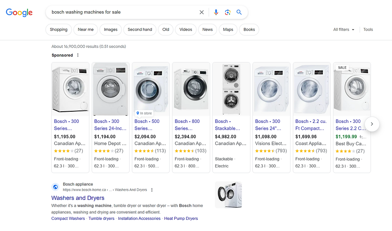This screenshot has height=231, width=392.
Task: Click the Washers and Dryers result thumbnail
Action: pyautogui.click(x=228, y=195)
